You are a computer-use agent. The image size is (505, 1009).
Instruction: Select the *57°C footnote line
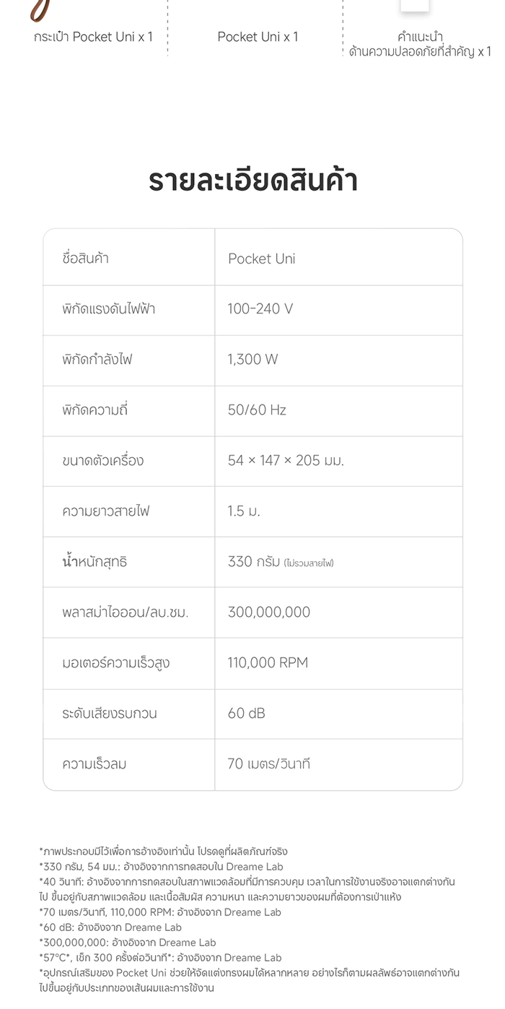coord(160,958)
